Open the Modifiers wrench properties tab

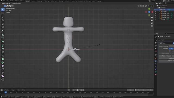(156, 61)
